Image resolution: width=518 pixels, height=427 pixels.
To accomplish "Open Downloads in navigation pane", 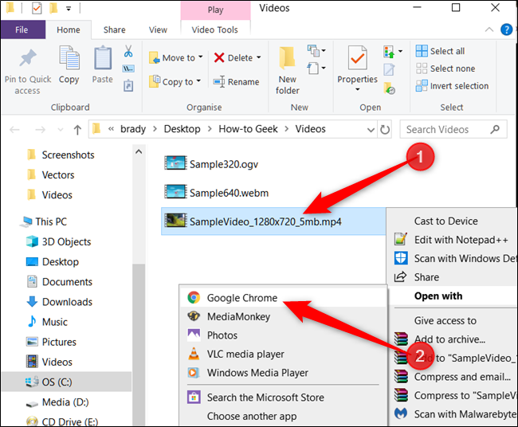I will (60, 301).
